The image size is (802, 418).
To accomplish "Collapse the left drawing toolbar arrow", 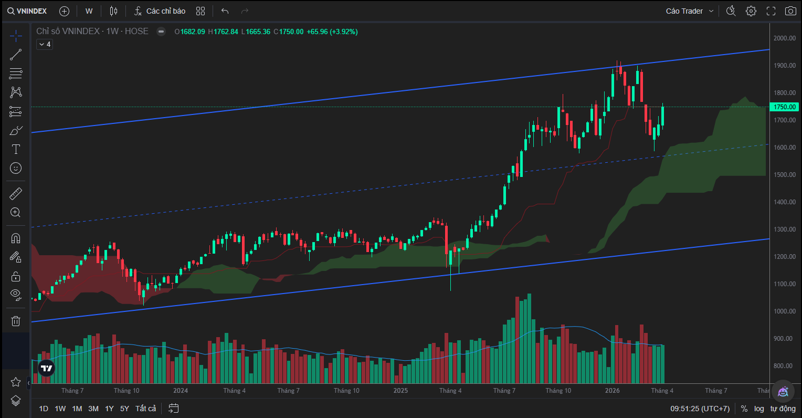I will pos(29,384).
